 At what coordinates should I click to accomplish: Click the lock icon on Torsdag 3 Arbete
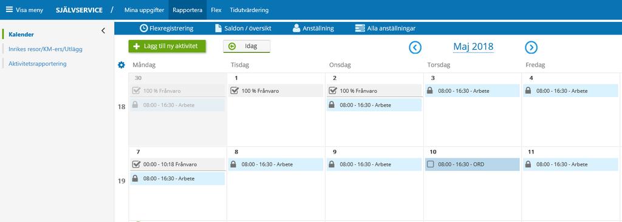[429, 90]
